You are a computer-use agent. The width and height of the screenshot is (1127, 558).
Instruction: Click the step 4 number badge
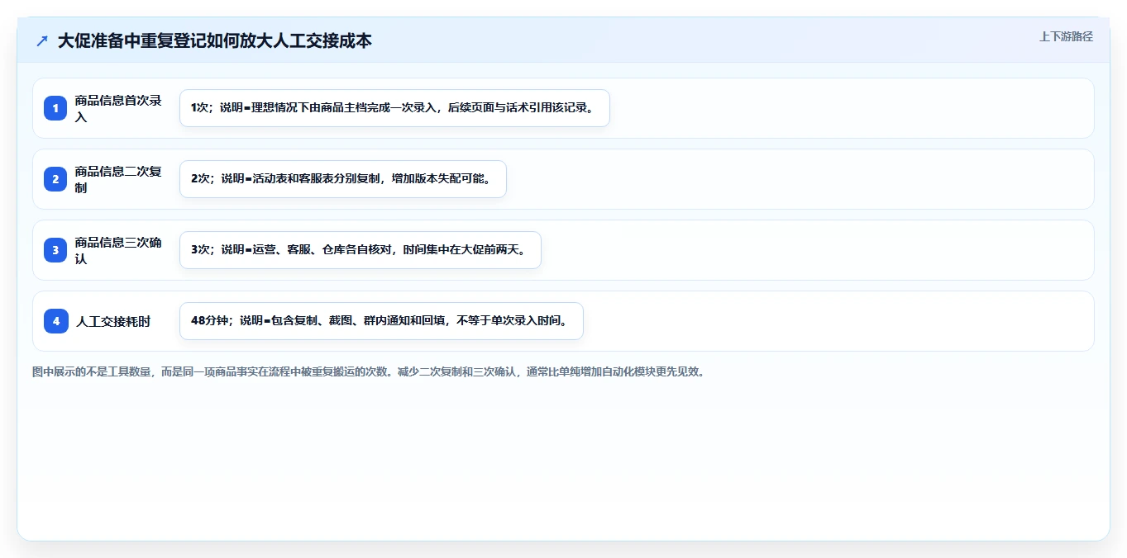(x=56, y=321)
